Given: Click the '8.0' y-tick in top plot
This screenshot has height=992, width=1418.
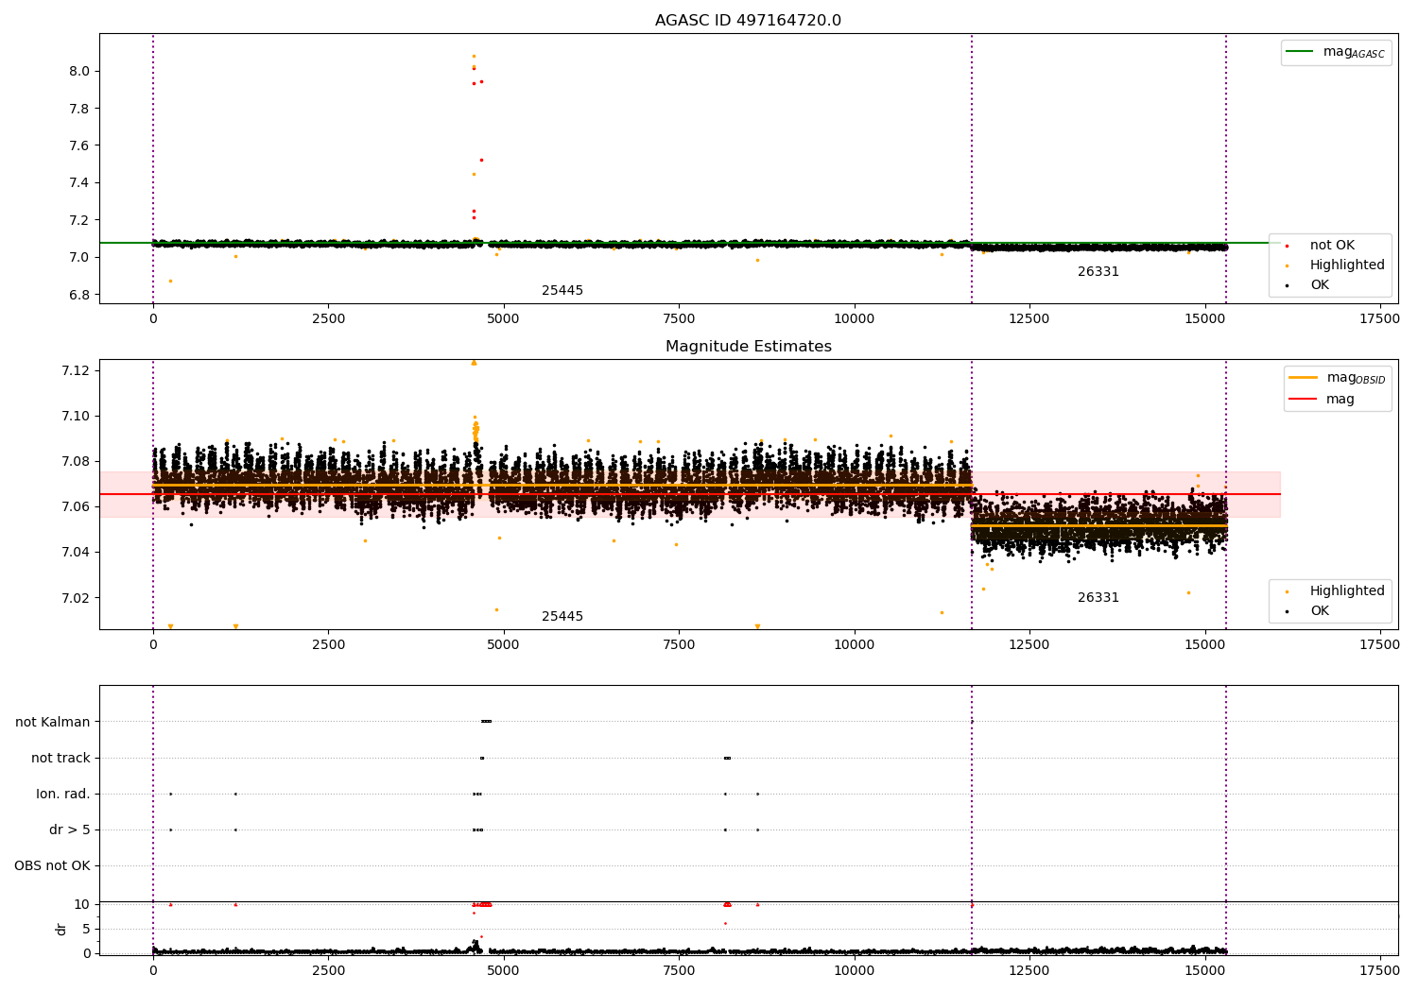Looking at the screenshot, I should [78, 72].
